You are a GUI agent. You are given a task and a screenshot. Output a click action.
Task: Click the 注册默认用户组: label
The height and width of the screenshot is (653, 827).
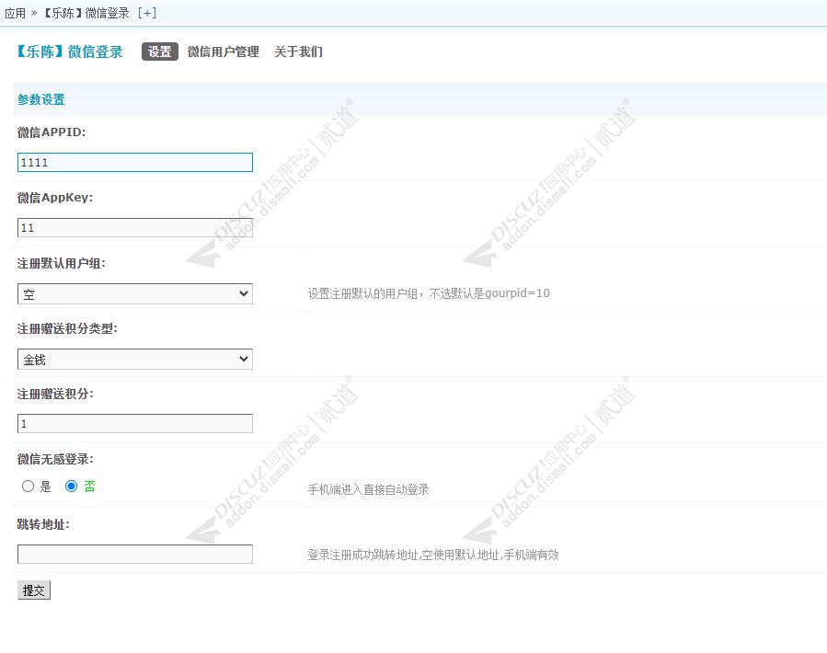[x=62, y=263]
